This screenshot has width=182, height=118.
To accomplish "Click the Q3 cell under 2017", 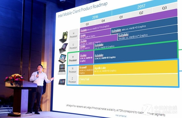I will pos(165,8).
